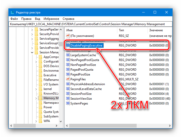Image resolution: width=181 pixels, height=137 pixels.
Task: Click the DWORD icon for SecondLevelDataCache
Action: tap(68, 89)
